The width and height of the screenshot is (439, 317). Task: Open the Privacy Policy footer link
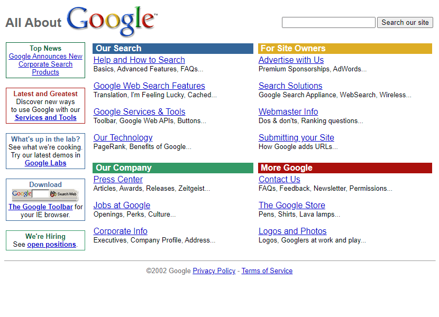pos(214,271)
